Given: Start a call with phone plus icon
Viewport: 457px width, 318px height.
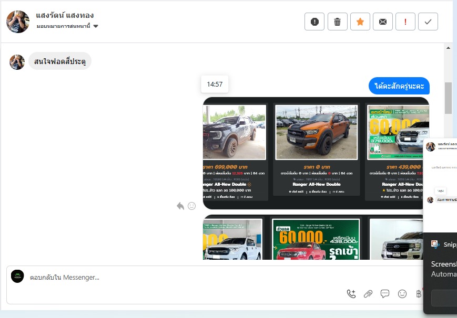Looking at the screenshot, I should click(351, 294).
